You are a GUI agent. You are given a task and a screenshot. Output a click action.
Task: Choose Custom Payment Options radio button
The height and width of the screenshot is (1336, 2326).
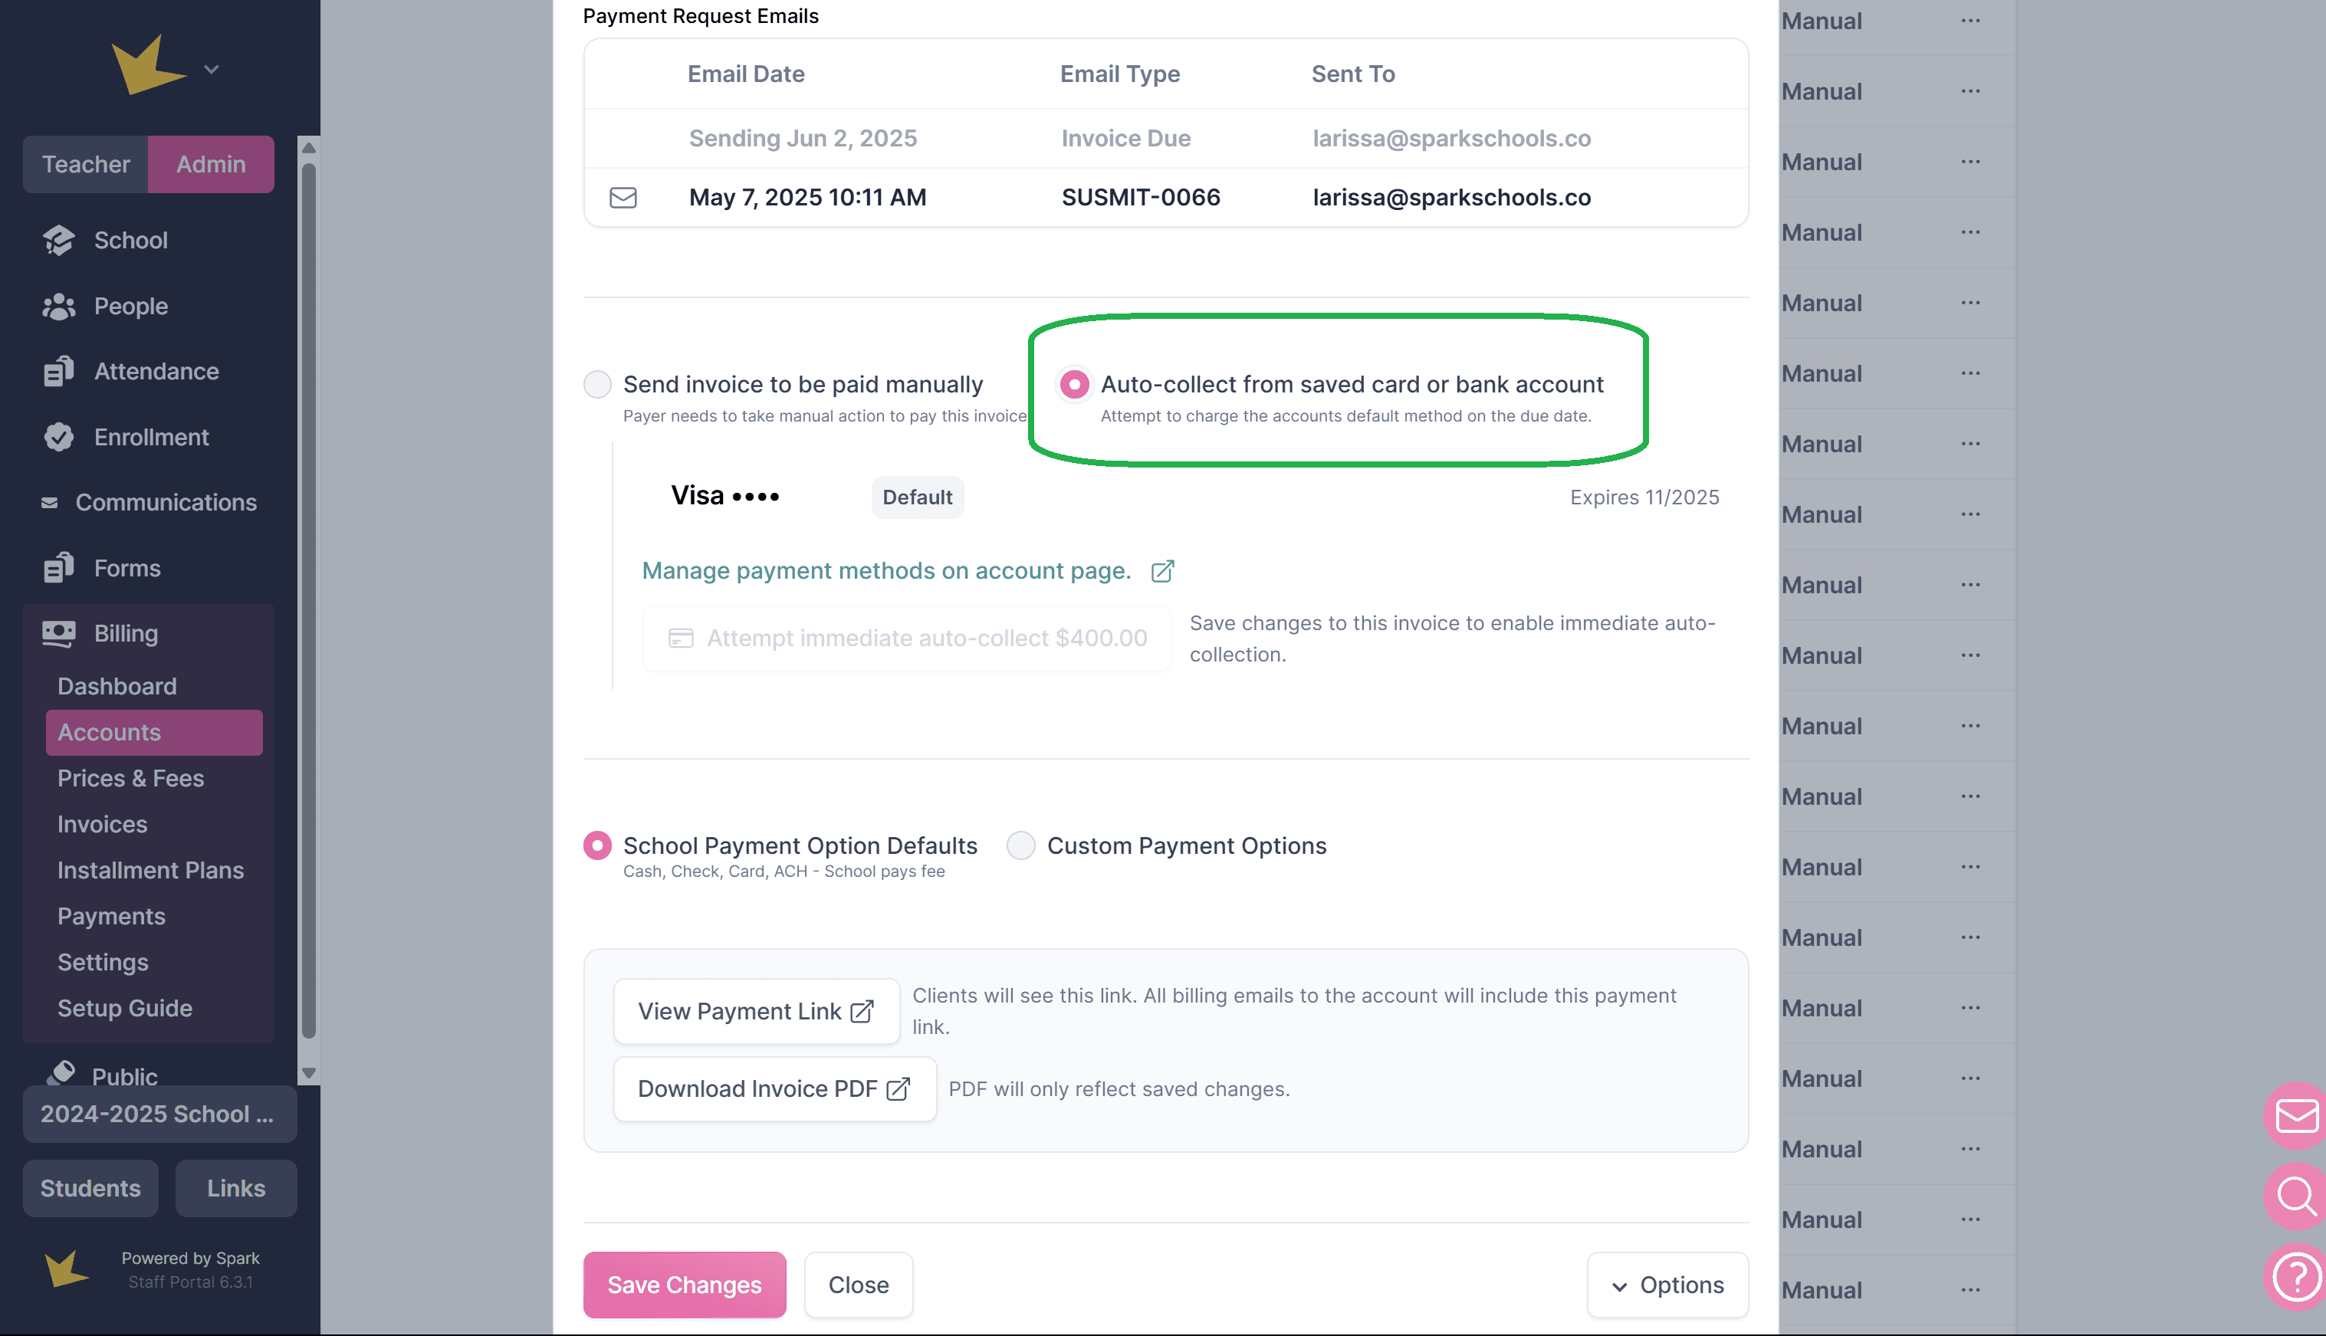(x=1021, y=845)
